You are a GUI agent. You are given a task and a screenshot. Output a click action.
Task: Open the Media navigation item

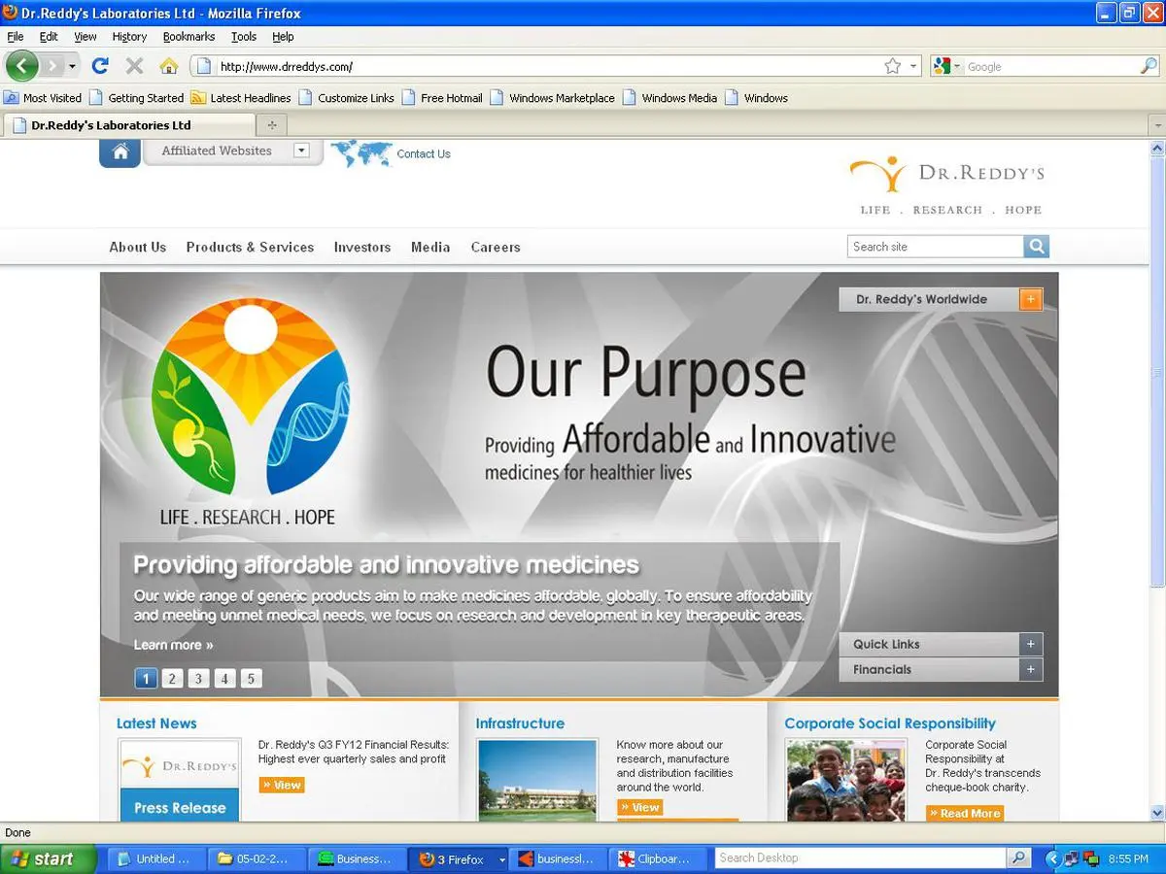point(430,248)
